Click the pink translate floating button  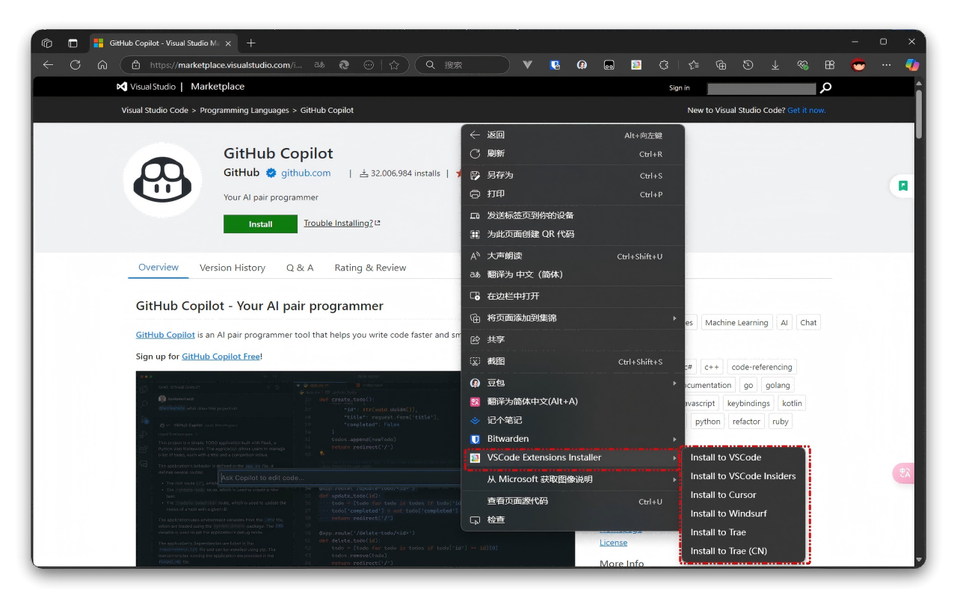point(905,473)
